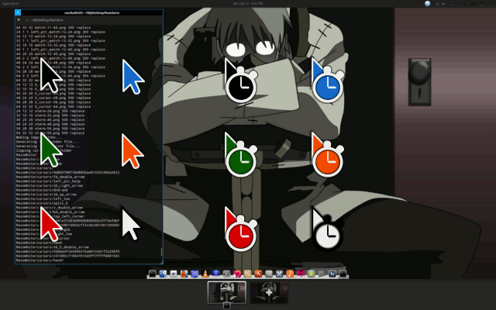Close the ~/MyDesktop/RezoSerie terminal tab
496x310 pixels.
point(27,20)
